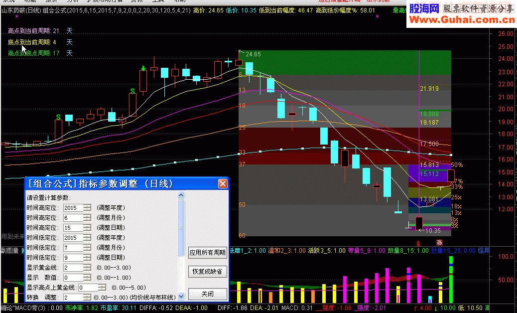Click the scroll-down arrow in the parameter list
This screenshot has width=517, height=313.
click(181, 297)
